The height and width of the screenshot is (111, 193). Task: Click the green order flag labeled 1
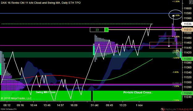107,30
